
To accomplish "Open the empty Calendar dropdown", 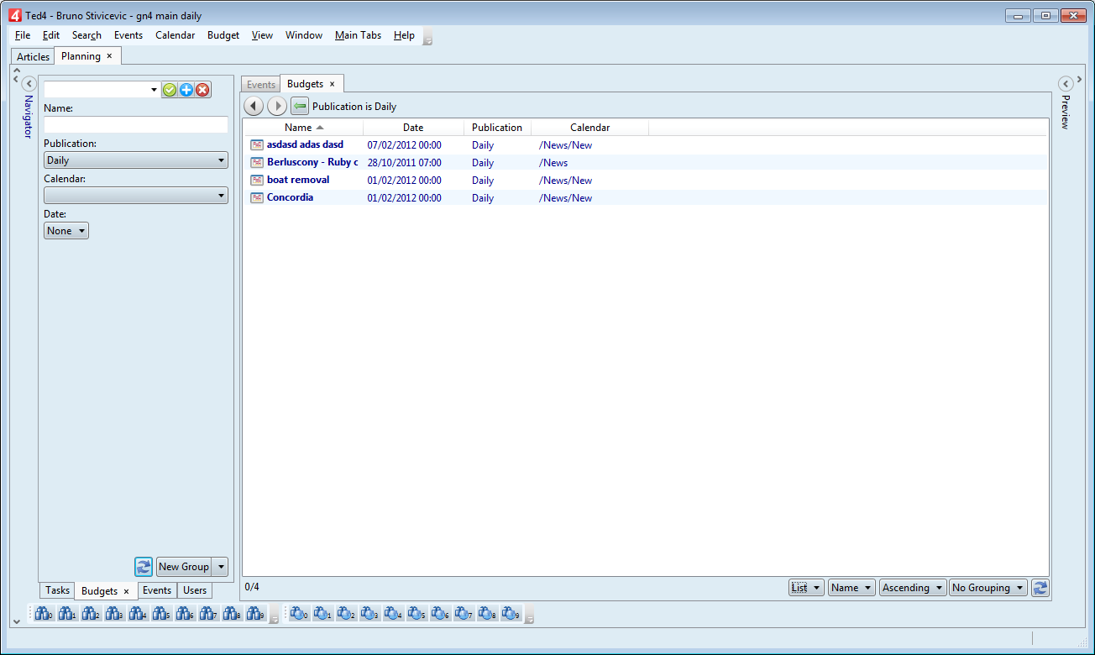I will click(136, 196).
